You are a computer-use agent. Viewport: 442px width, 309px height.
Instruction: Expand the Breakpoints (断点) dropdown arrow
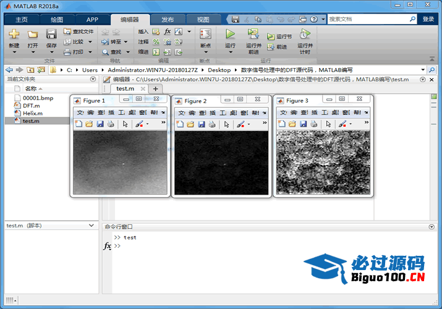tap(205, 52)
